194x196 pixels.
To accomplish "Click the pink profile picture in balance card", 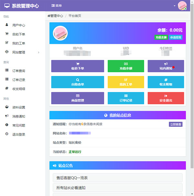I will pyautogui.click(x=60, y=33).
